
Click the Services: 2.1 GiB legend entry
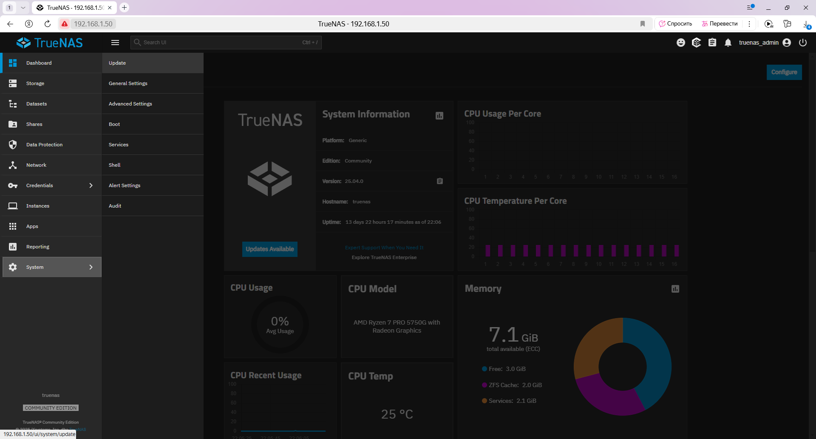point(509,401)
